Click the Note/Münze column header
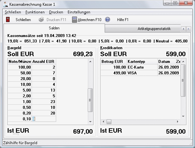 tap(20, 62)
